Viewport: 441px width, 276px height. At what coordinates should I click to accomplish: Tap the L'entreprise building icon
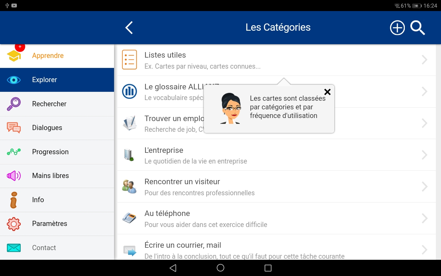point(129,155)
